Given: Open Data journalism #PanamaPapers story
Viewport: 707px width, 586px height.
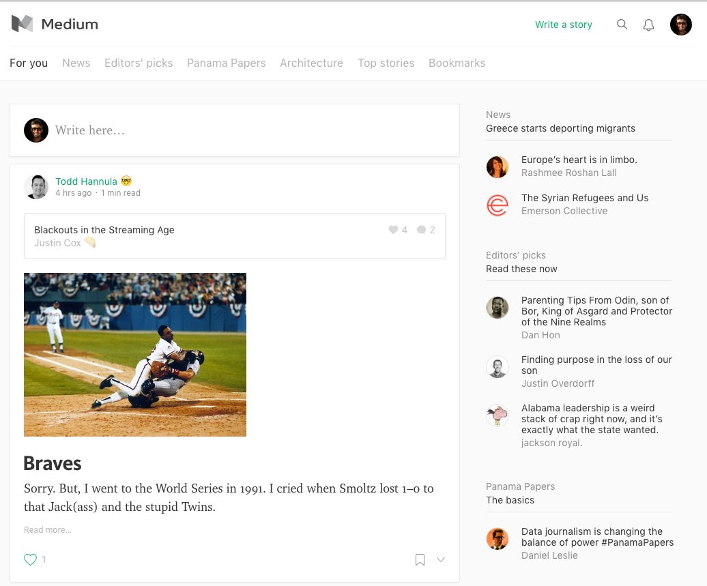Looking at the screenshot, I should point(597,537).
